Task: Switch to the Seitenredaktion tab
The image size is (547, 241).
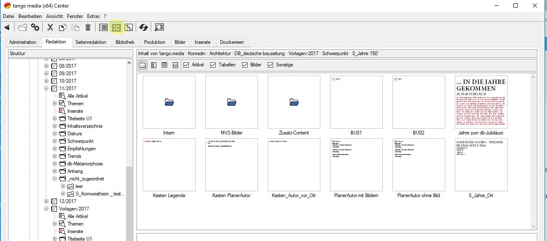Action: 90,42
